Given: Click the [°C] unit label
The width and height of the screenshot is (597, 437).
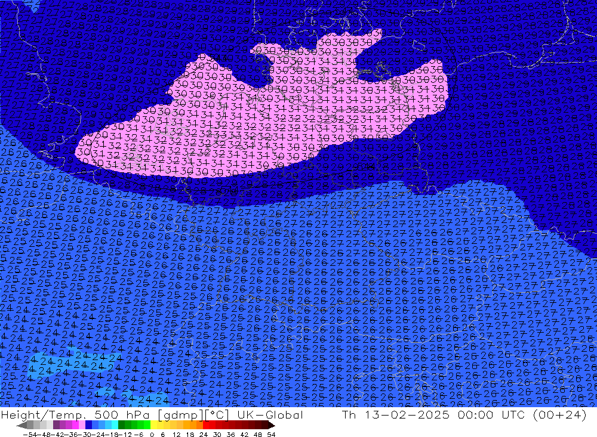Looking at the screenshot, I should coord(217,416).
